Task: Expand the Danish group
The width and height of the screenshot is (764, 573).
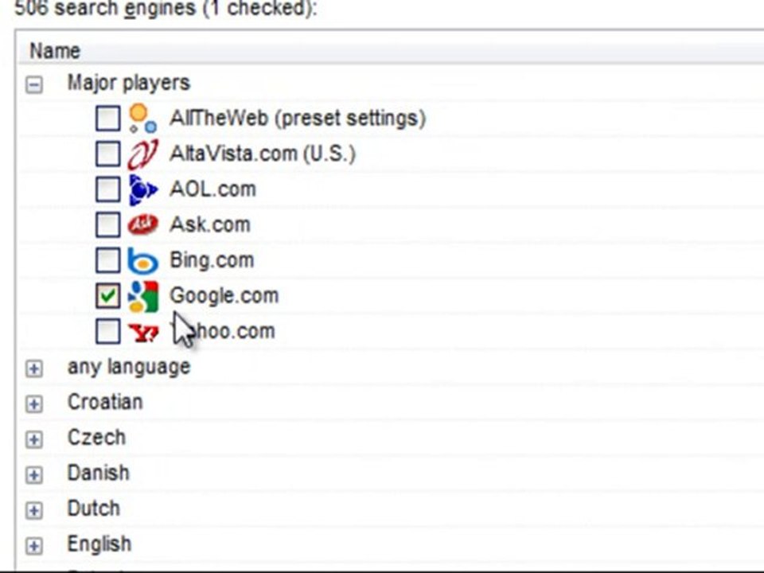Action: [34, 475]
